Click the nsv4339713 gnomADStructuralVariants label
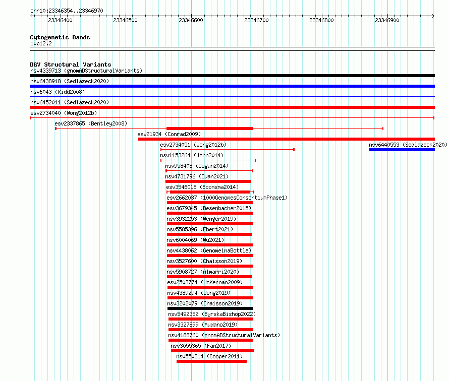 [86, 71]
